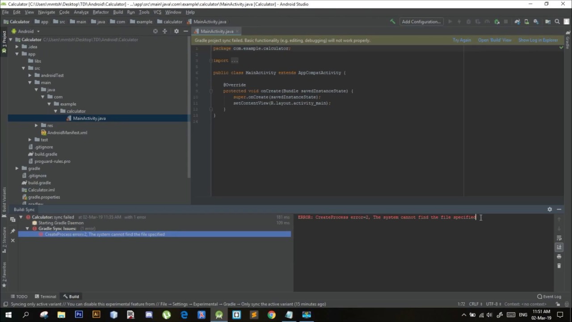Hide the Project panel with minus icon
Image resolution: width=572 pixels, height=322 pixels.
[x=185, y=31]
